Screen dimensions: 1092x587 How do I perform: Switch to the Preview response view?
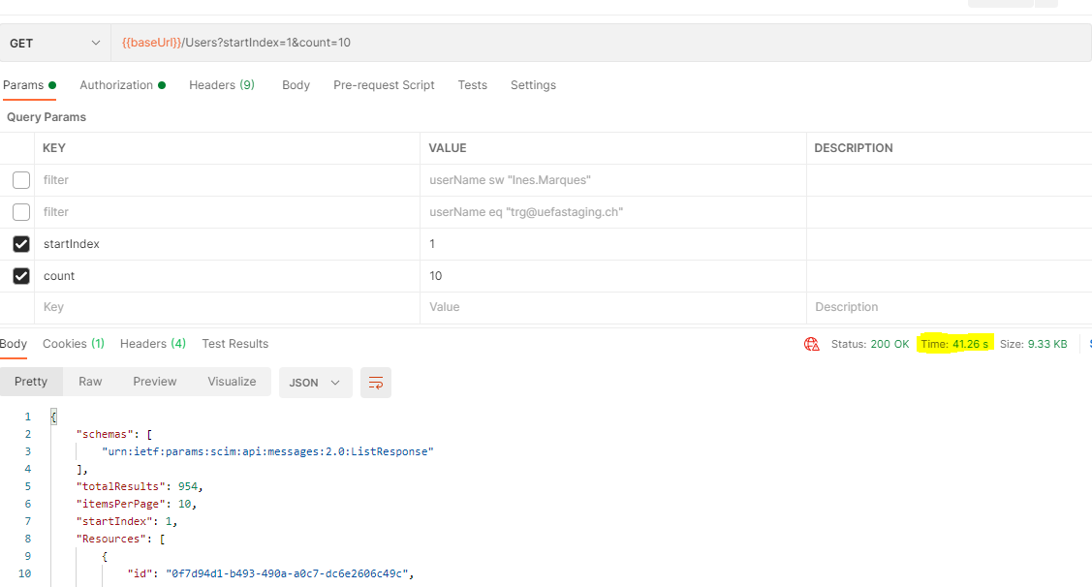(x=154, y=381)
